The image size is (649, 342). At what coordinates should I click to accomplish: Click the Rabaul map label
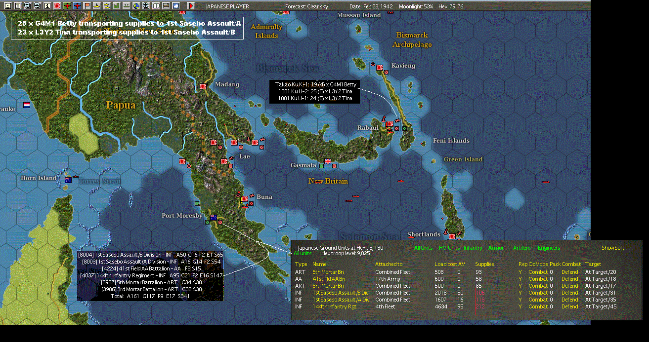tap(368, 128)
